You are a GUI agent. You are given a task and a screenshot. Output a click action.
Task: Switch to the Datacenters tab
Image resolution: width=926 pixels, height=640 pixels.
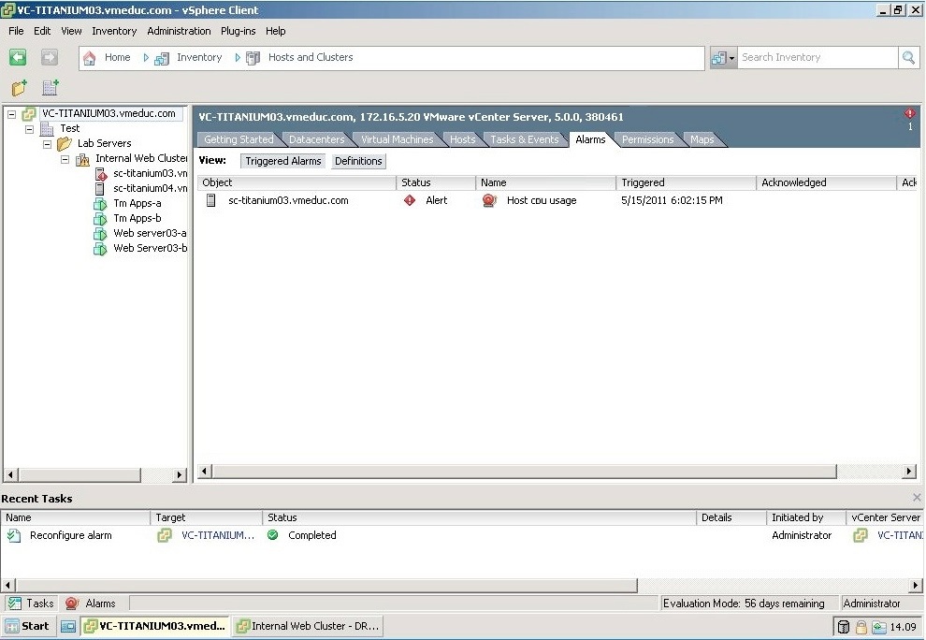[316, 139]
